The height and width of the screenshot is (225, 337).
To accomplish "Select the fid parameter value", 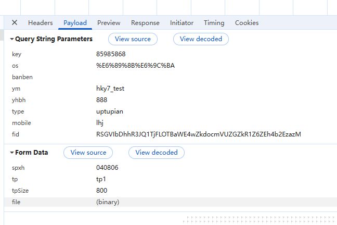I will (x=198, y=134).
